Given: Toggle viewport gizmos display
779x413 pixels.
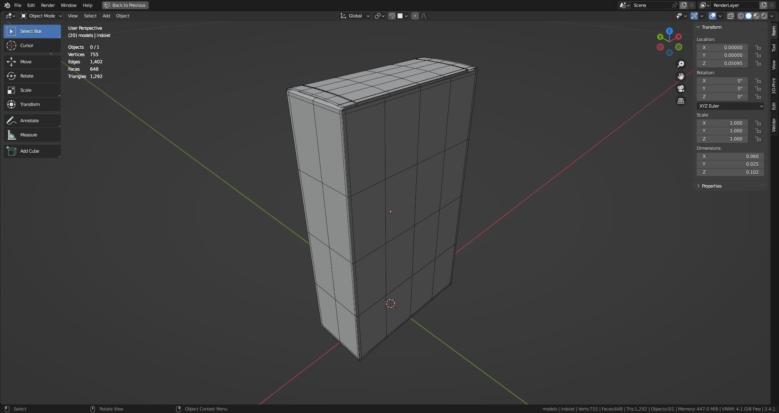Looking at the screenshot, I should (694, 16).
